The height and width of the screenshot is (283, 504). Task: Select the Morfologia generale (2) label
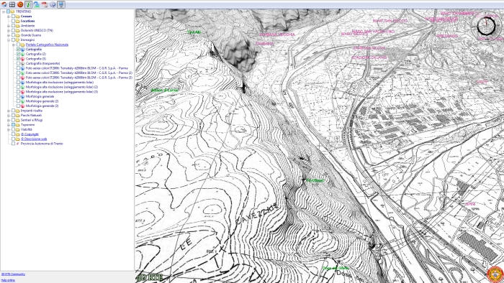pos(42,101)
